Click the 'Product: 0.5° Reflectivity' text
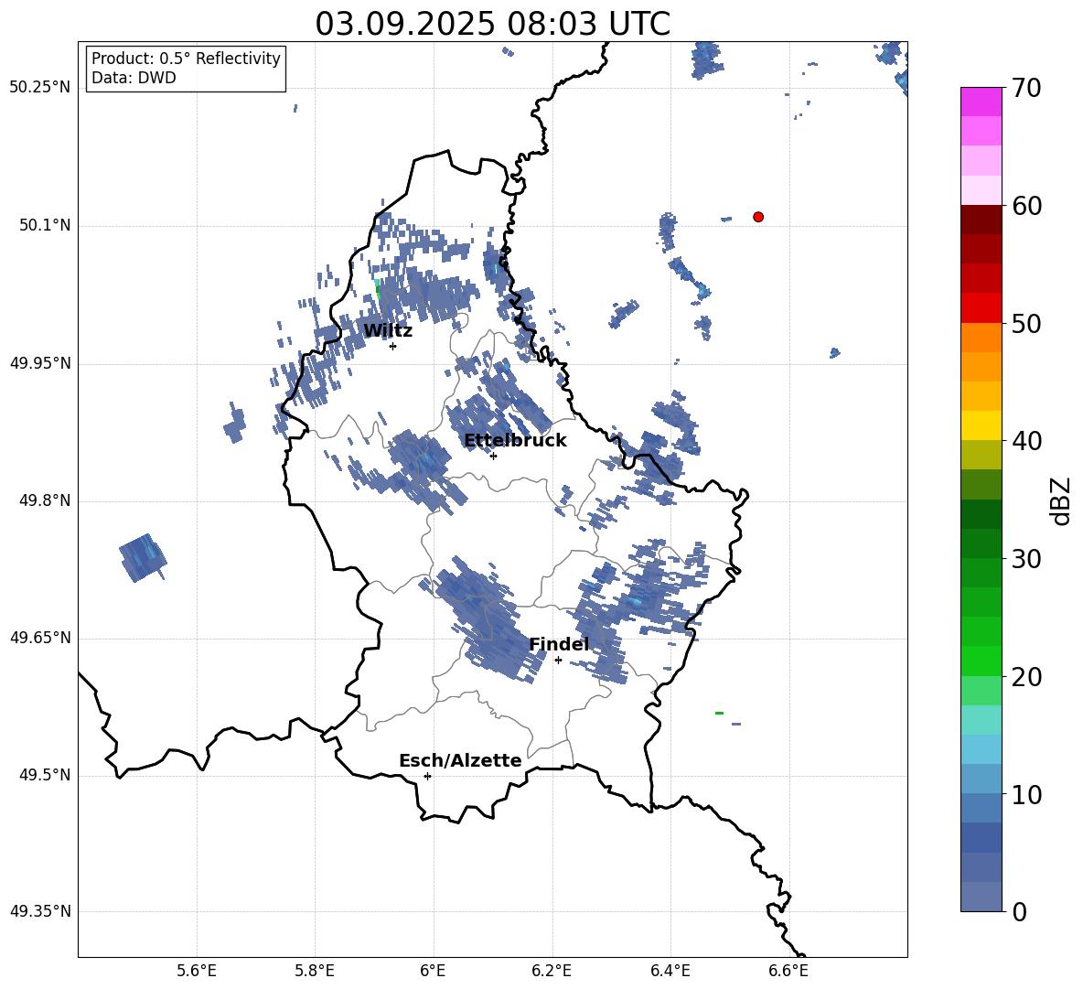Screen dimensions: 1083x989 186,58
